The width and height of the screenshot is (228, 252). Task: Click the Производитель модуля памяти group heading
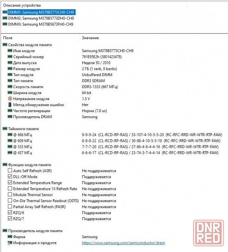(35, 231)
